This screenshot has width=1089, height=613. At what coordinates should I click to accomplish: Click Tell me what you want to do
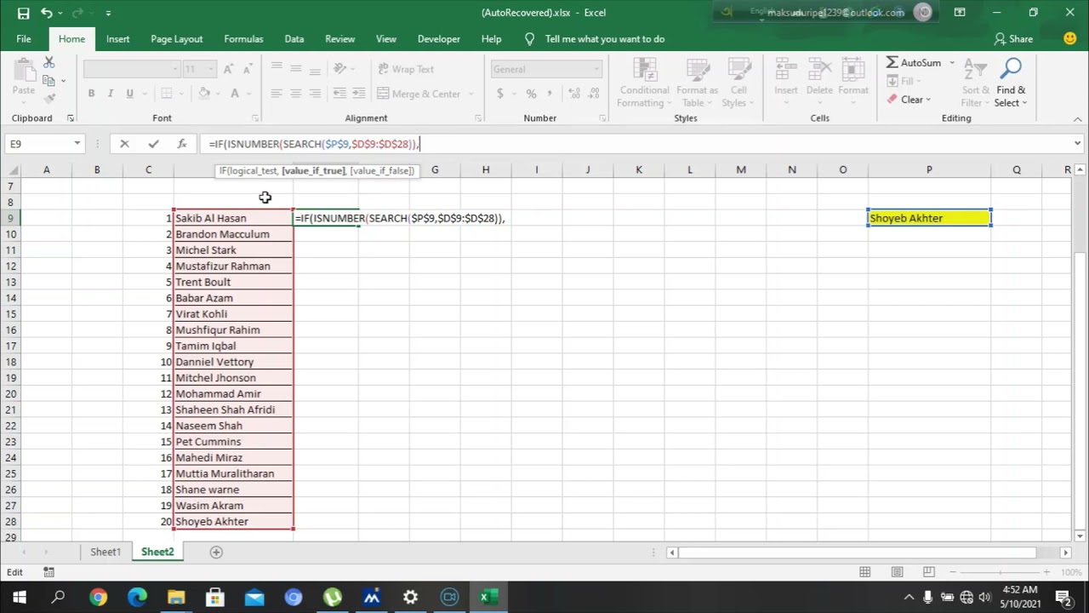tap(605, 39)
